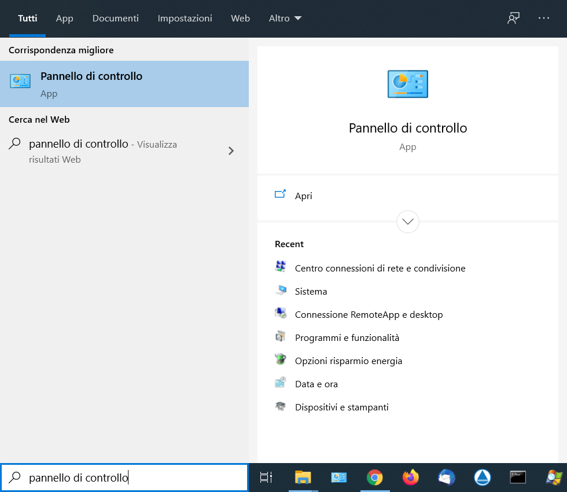Open Dispositivi e stampanti recent item
Screen dimensions: 567x492
tap(342, 407)
